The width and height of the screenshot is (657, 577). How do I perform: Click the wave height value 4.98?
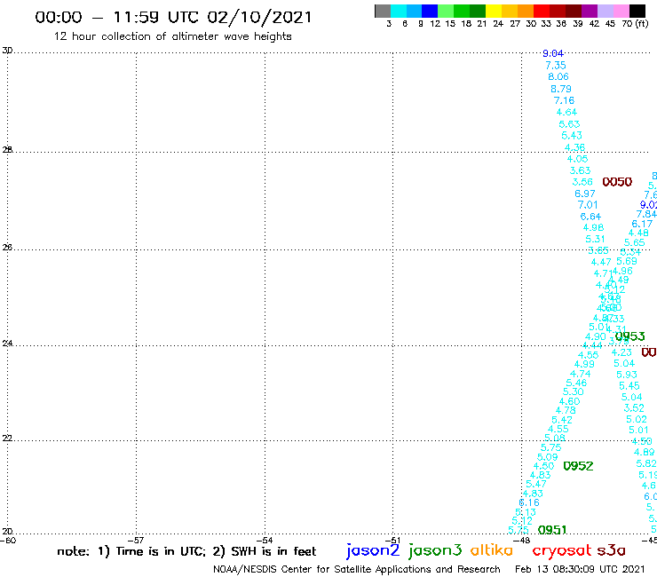tap(593, 227)
